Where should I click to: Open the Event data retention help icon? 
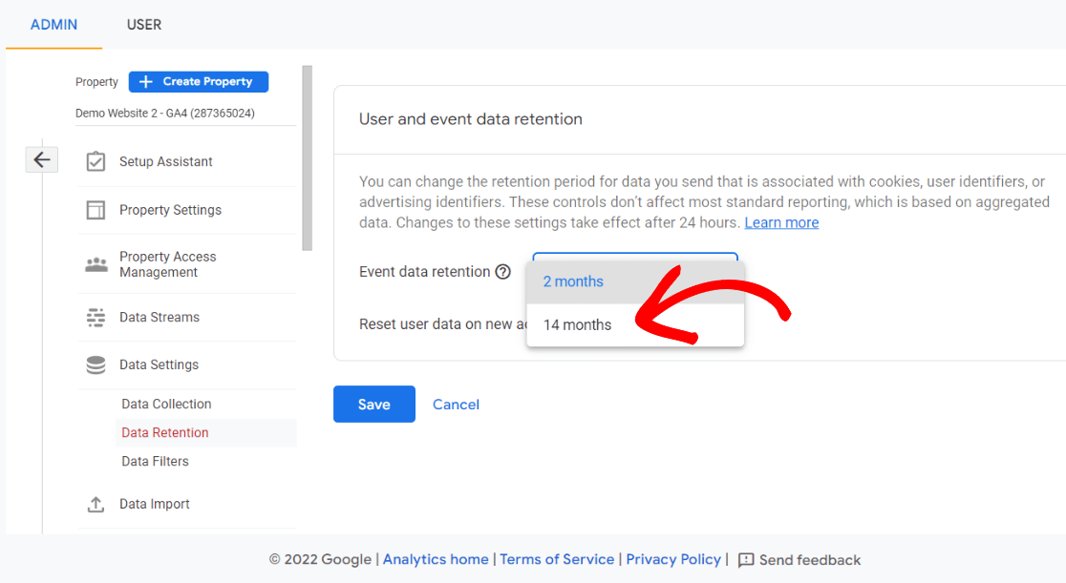click(503, 272)
